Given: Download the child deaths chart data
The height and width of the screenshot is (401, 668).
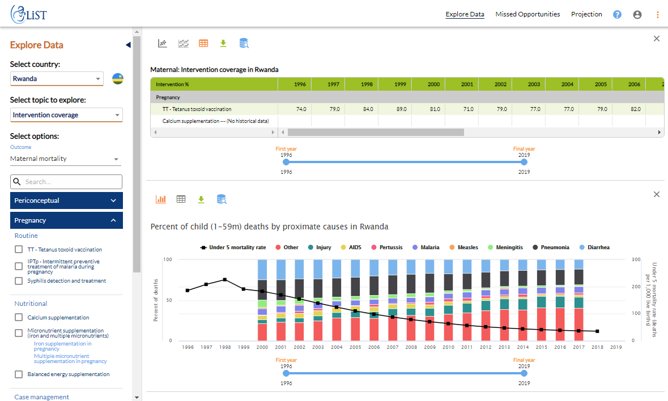Looking at the screenshot, I should pos(201,199).
